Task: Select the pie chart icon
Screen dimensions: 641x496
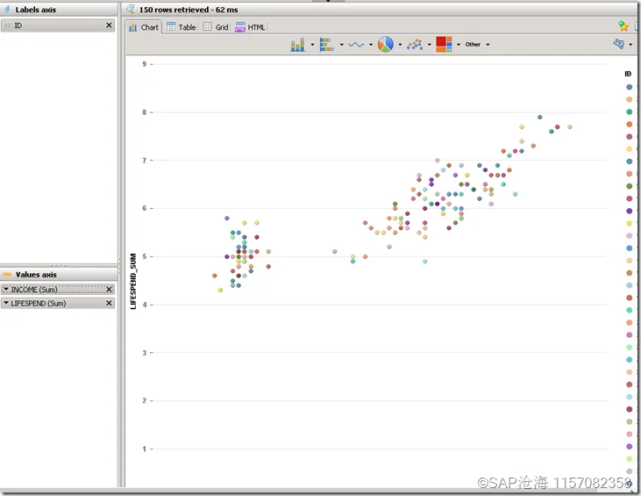Action: (x=386, y=44)
